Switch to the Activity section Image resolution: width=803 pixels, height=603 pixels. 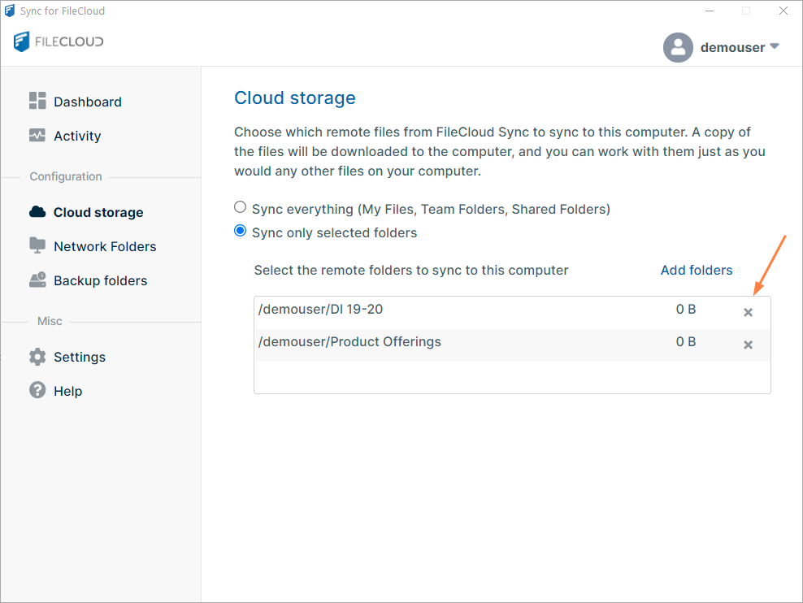pyautogui.click(x=77, y=135)
